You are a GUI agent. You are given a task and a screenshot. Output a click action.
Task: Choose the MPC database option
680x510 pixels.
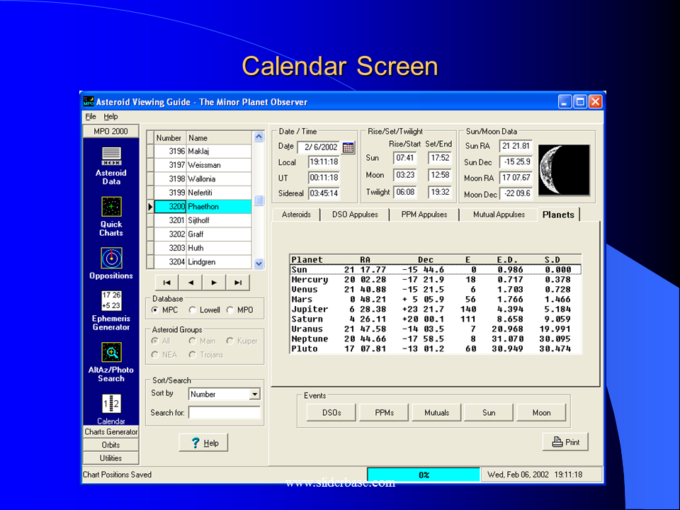point(155,310)
